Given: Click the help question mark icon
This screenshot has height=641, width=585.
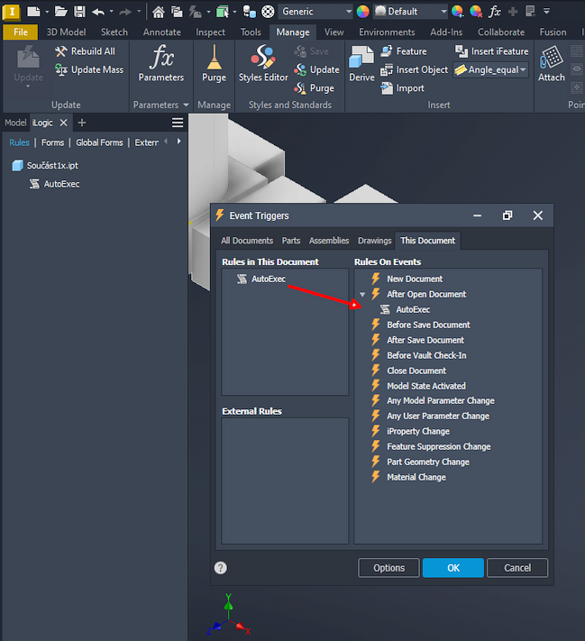Looking at the screenshot, I should 221,568.
